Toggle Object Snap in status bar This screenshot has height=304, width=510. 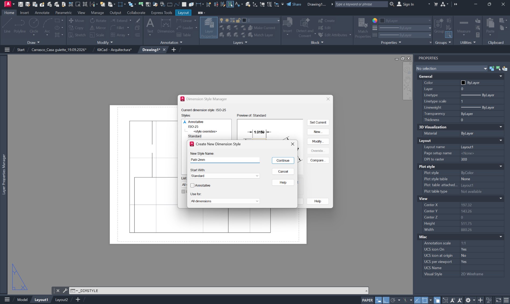coord(425,300)
